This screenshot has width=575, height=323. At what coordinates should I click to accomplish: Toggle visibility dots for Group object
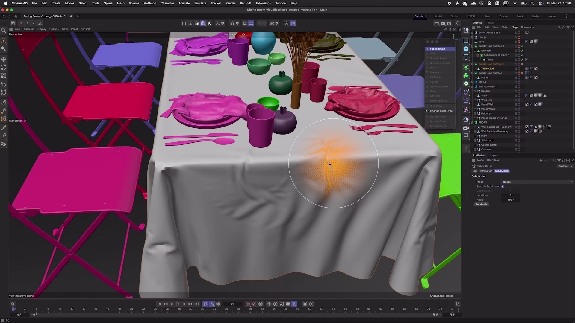[519, 37]
